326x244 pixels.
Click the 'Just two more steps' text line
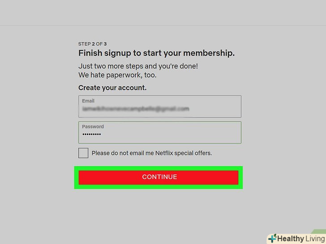[x=138, y=66]
